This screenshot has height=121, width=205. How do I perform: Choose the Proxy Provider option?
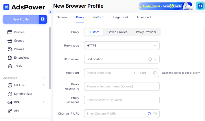tap(146, 32)
